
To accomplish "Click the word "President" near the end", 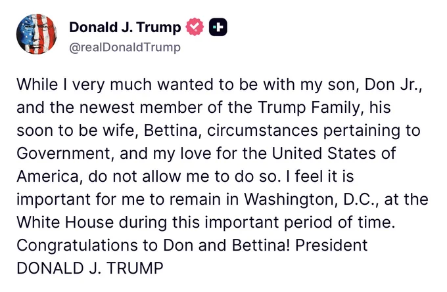I will tap(331, 245).
